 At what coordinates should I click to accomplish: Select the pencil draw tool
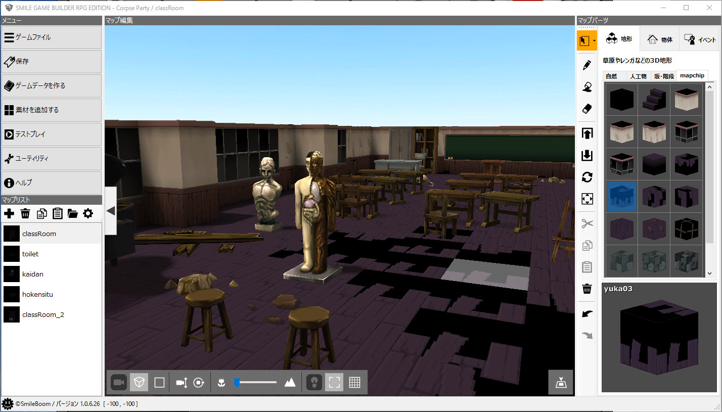click(x=587, y=65)
